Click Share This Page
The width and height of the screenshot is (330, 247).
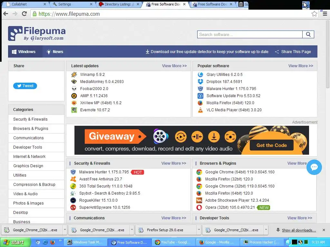tap(293, 52)
